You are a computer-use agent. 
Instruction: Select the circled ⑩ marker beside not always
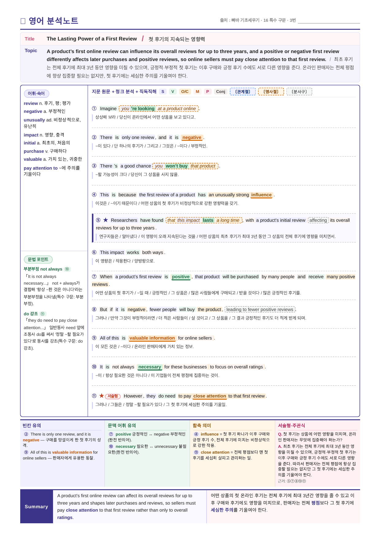(x=67, y=269)
